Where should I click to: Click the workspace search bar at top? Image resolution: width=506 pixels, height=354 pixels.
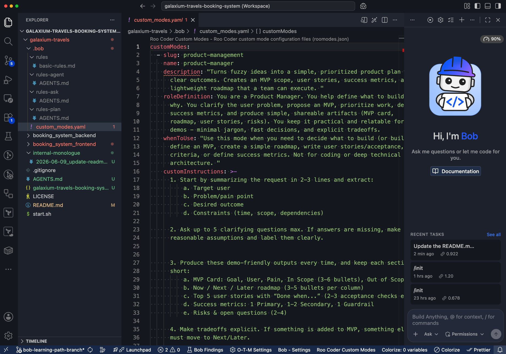[x=258, y=6]
